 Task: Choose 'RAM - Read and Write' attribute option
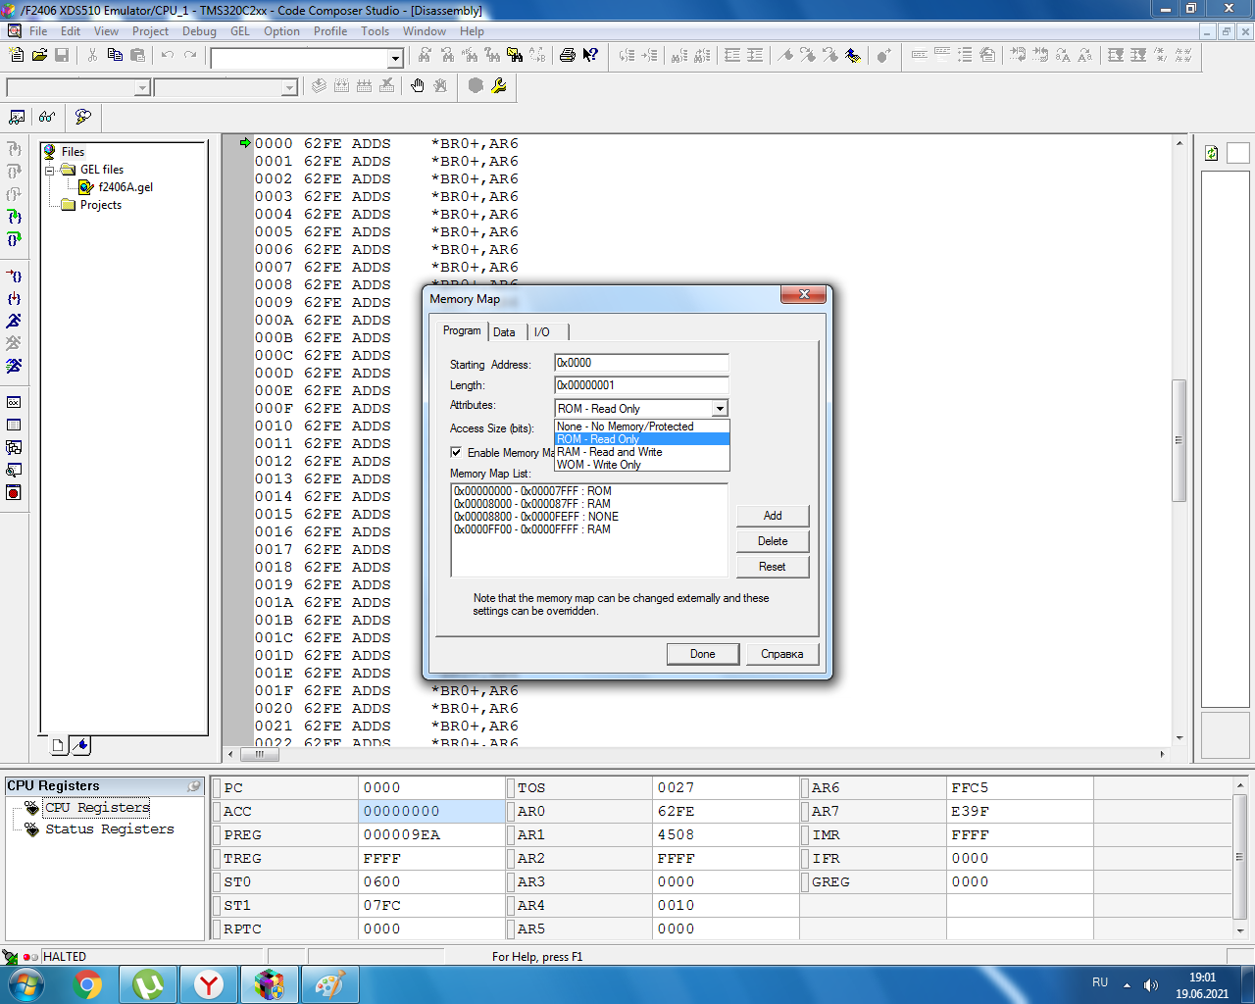642,452
